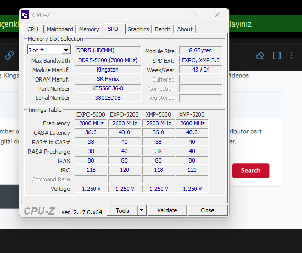Click the Part Number KF556C36-8 value

click(x=108, y=88)
